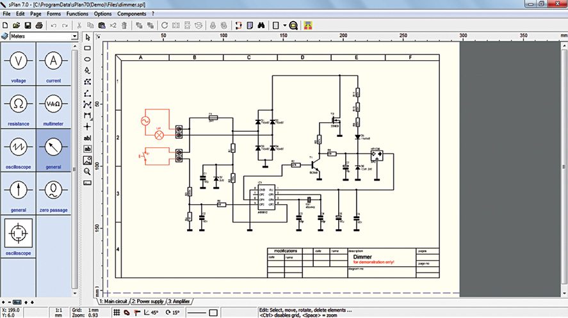This screenshot has width=568, height=318.
Task: Toggle the 15° rotation setting
Action: click(x=173, y=312)
